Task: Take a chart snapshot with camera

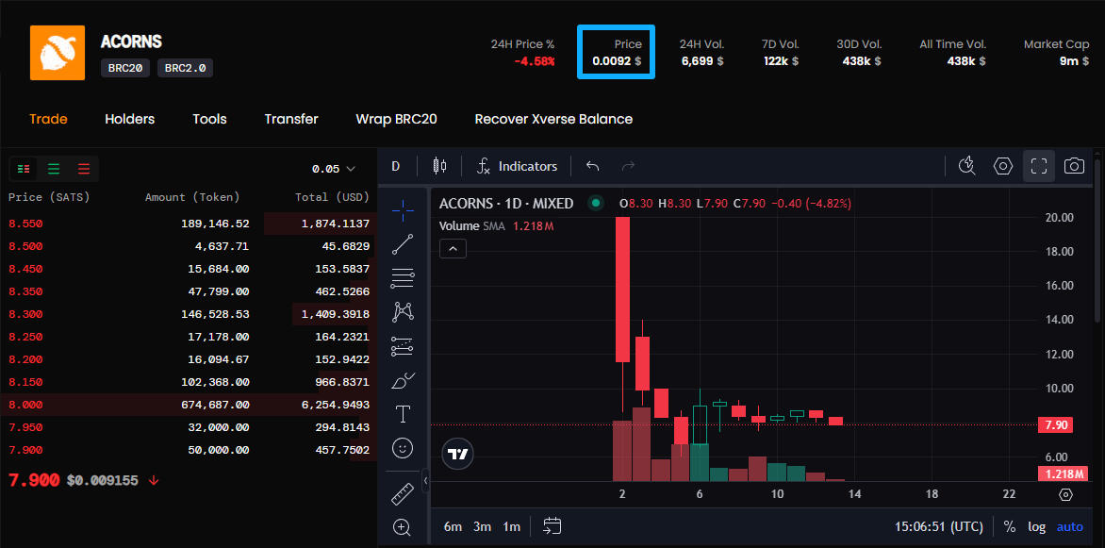Action: coord(1074,166)
